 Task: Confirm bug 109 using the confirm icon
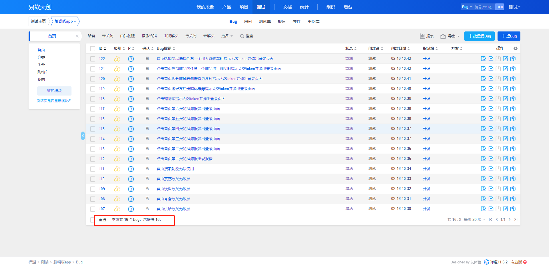[x=484, y=189]
